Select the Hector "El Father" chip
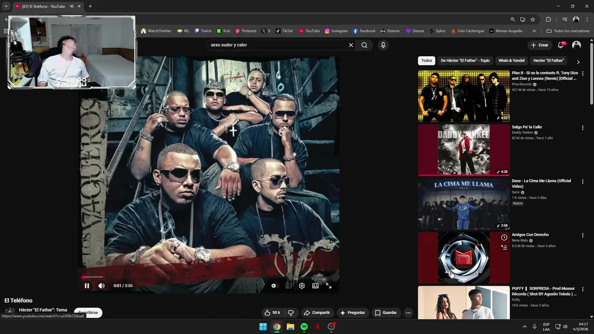Viewport: 594px width, 334px height. [x=549, y=61]
